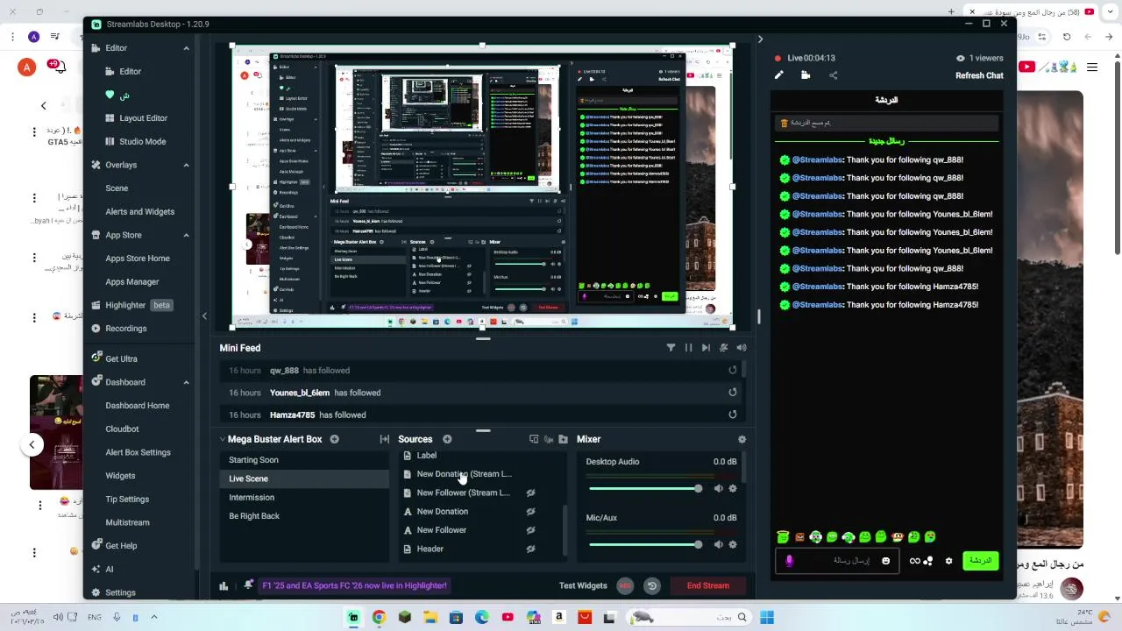Click the add folder icon in Sources

(x=563, y=439)
